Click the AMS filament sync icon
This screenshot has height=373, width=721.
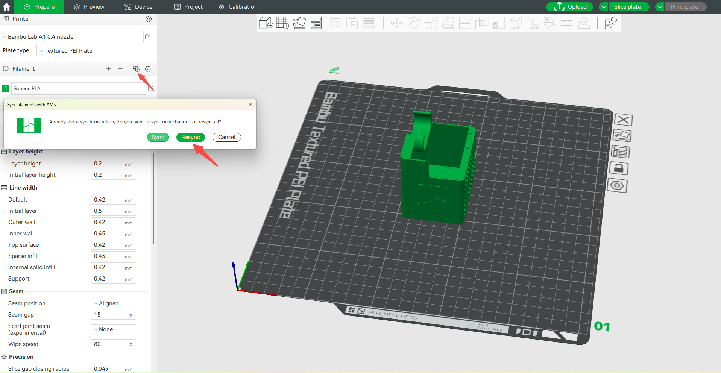coord(136,69)
